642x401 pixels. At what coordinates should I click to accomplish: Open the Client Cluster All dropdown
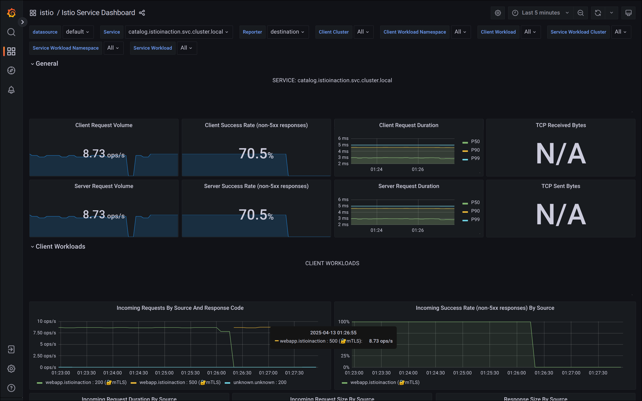click(x=363, y=32)
